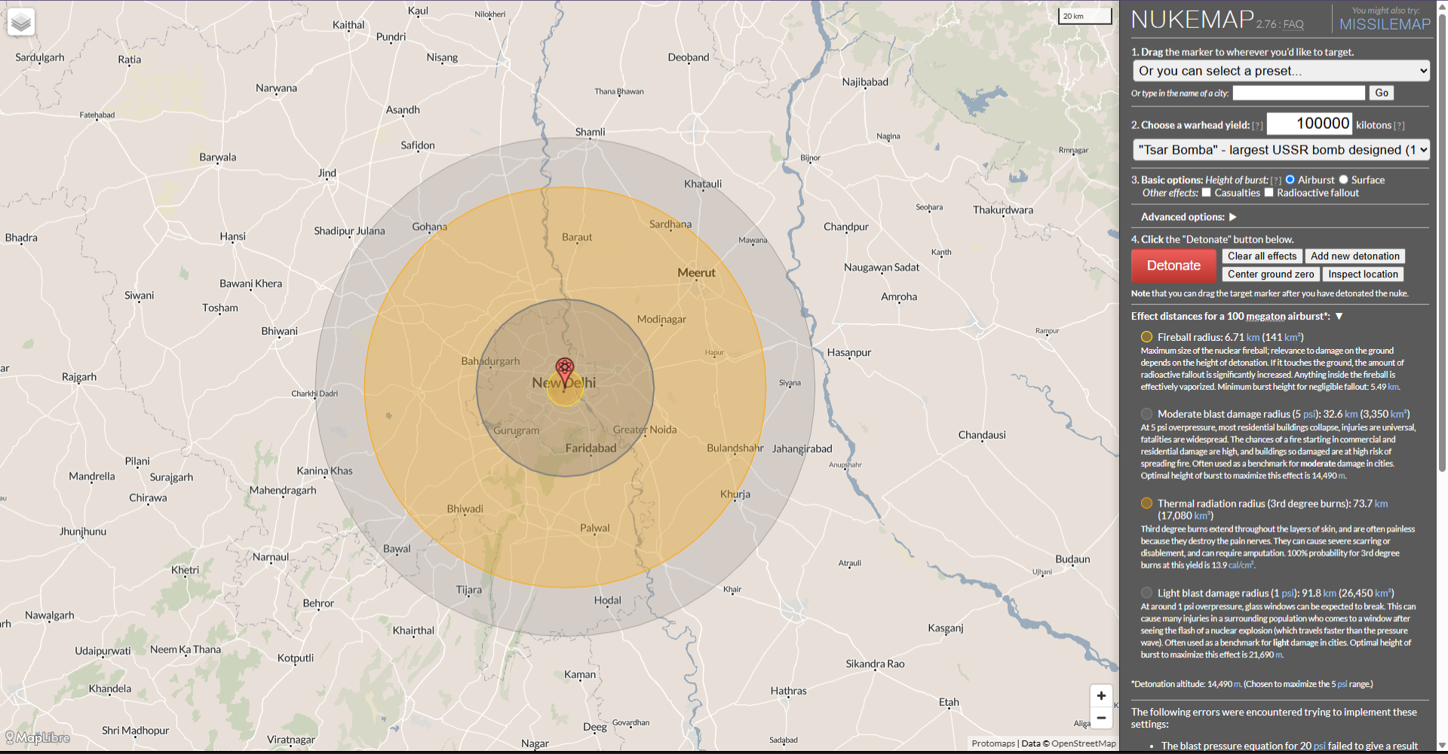Click the Chandausi label on the map
1448x754 pixels.
coord(982,435)
